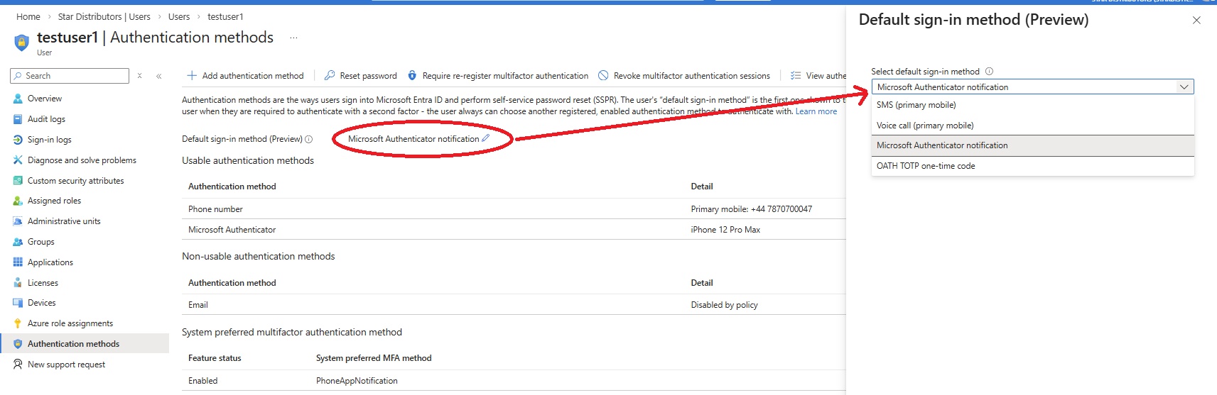This screenshot has width=1217, height=395.
Task: Open Sign-in logs from the sidebar
Action: [49, 140]
